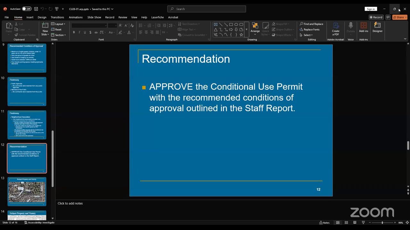Select rectangle shape in gallery
The image size is (410, 230).
click(x=231, y=24)
